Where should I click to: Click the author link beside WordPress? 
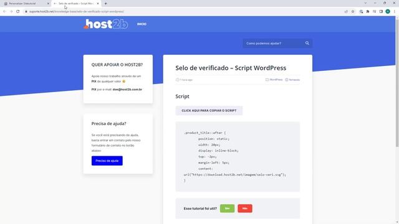[294, 80]
